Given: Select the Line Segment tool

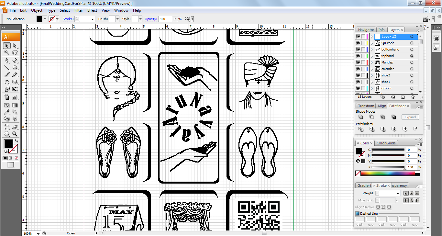Looking at the screenshot, I should pos(7,68).
